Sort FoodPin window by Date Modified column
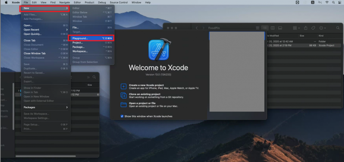The height and width of the screenshot is (162, 344). pos(282,36)
